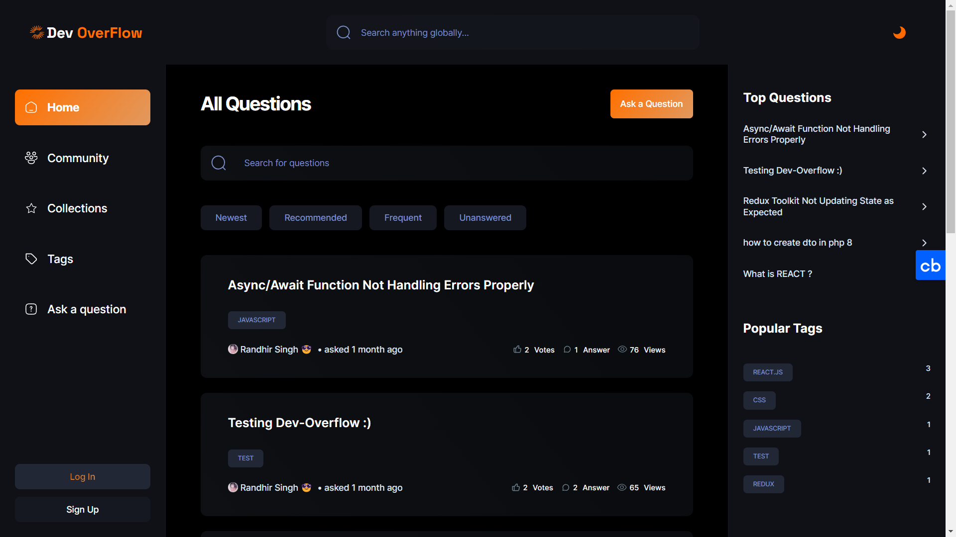
Task: Click the Community sidebar icon
Action: click(31, 157)
